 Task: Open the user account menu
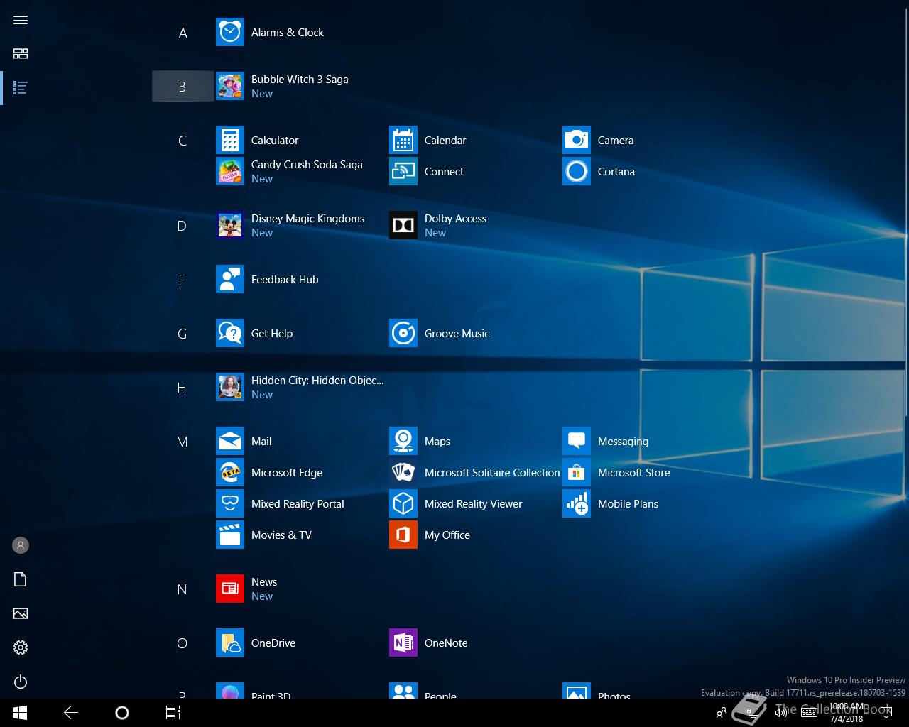click(x=21, y=545)
